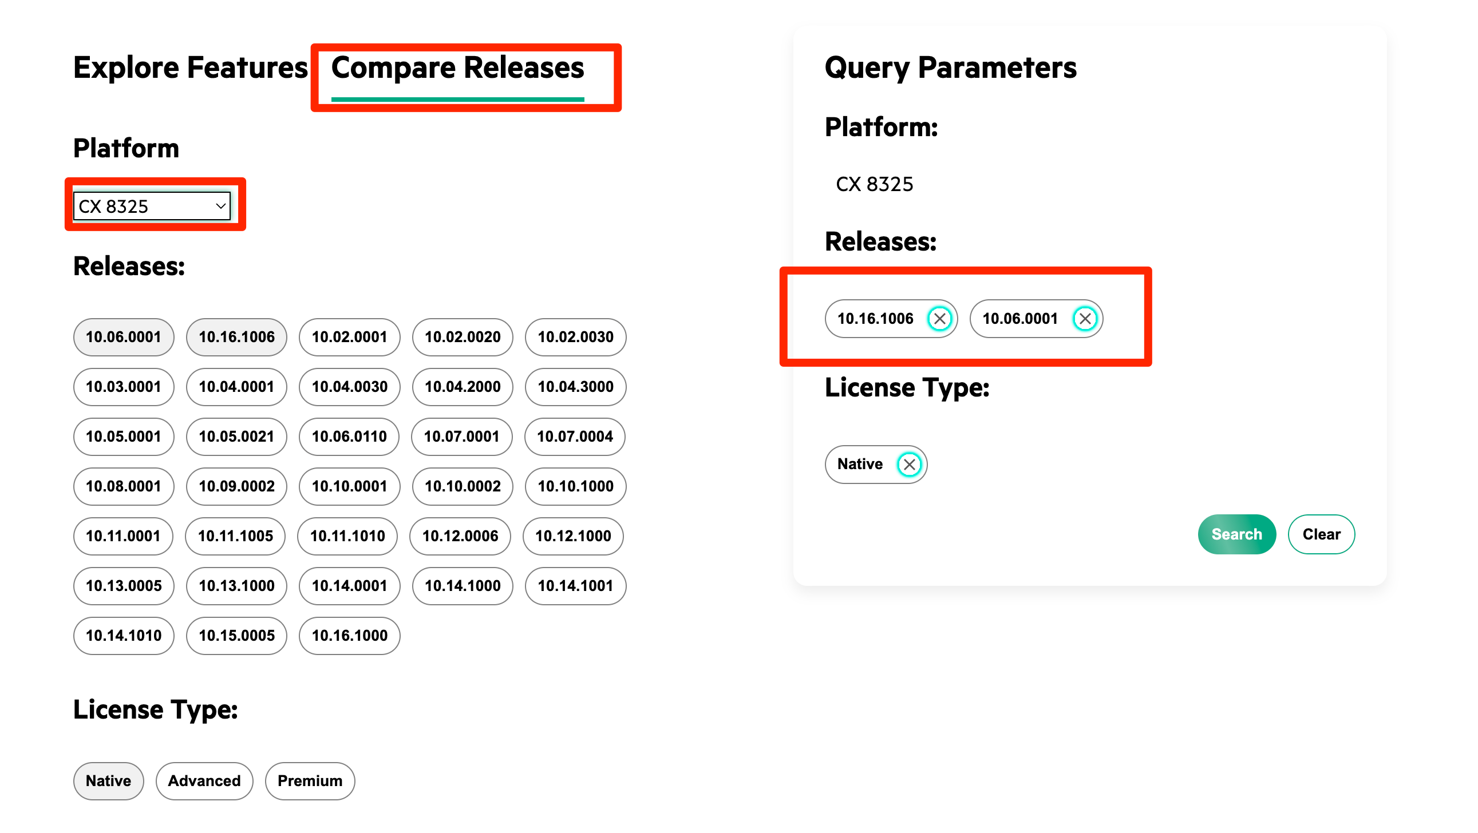Image resolution: width=1478 pixels, height=833 pixels.
Task: Enable the Premium license type
Action: click(x=310, y=781)
